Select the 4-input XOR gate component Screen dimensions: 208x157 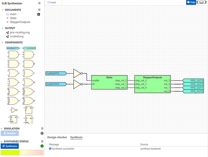click(x=13, y=101)
